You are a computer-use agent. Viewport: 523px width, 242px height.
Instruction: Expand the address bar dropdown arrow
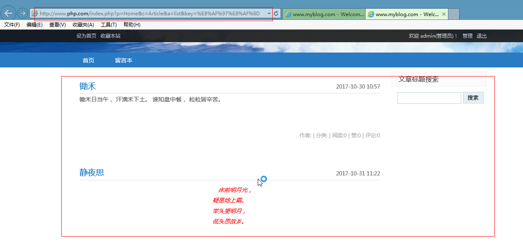click(269, 14)
